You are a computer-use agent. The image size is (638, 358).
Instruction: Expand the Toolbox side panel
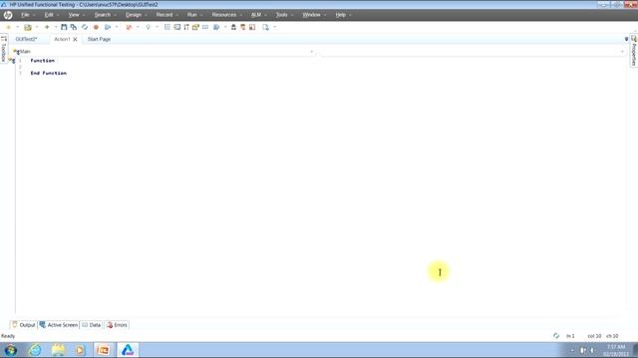click(4, 49)
